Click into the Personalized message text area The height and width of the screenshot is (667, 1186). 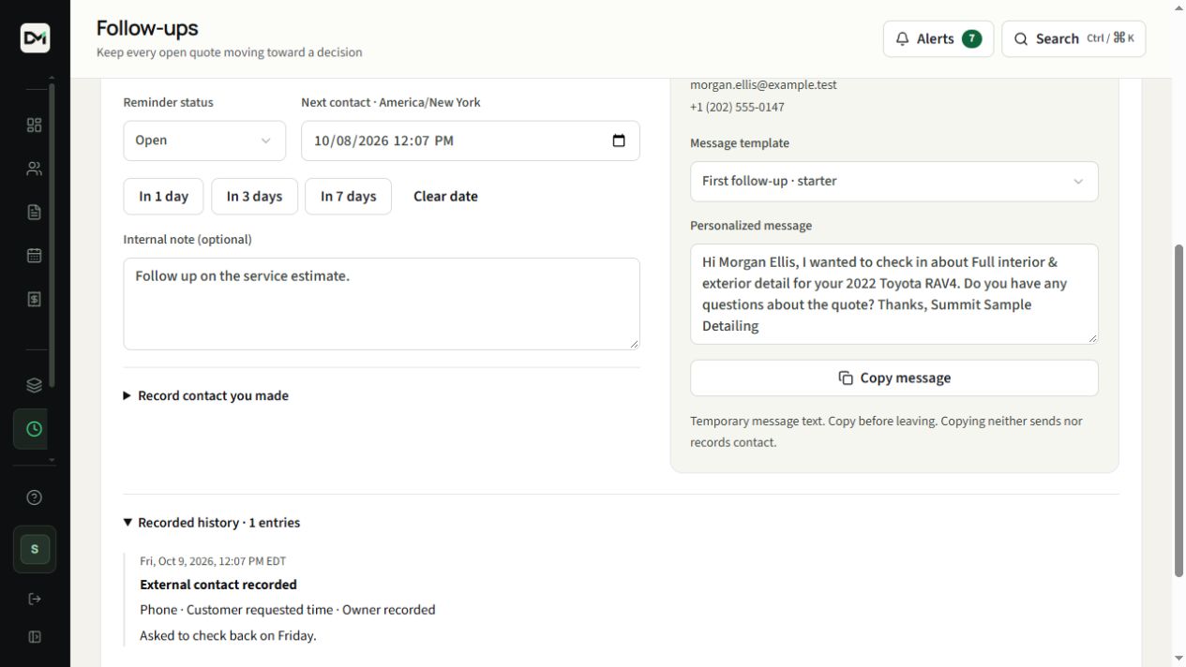tap(893, 294)
